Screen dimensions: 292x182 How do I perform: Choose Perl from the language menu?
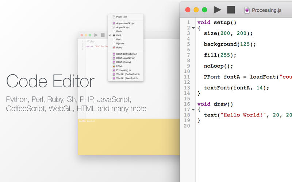126,39
